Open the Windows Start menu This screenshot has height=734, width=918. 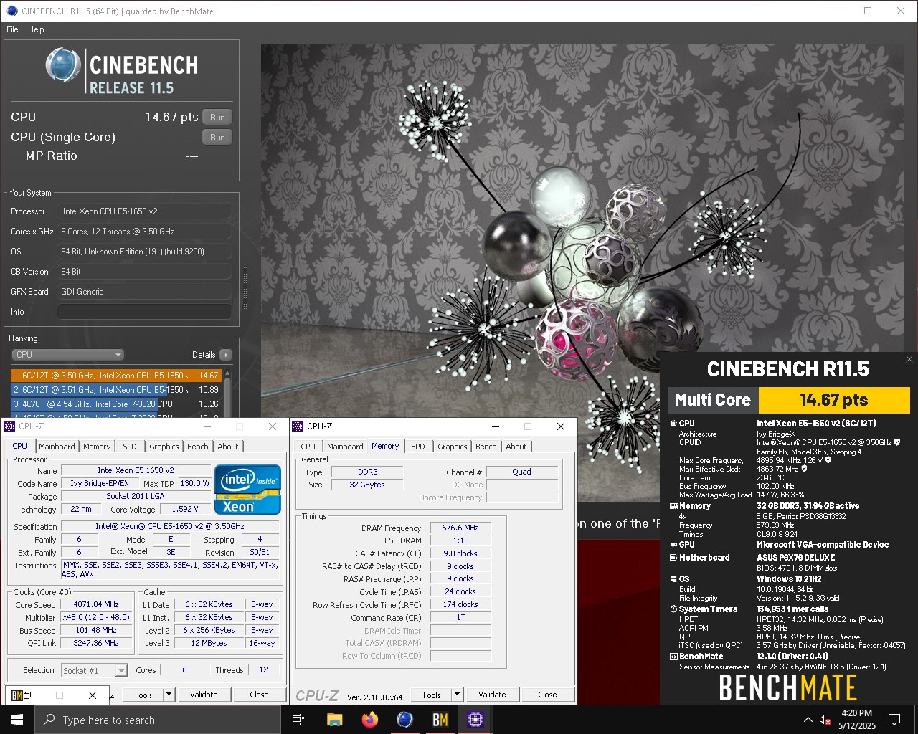coord(17,720)
